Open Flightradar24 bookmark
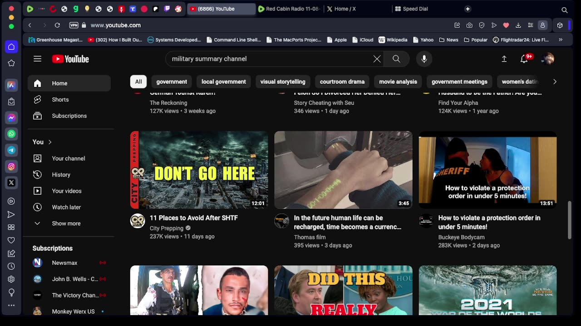The width and height of the screenshot is (581, 326). [521, 40]
